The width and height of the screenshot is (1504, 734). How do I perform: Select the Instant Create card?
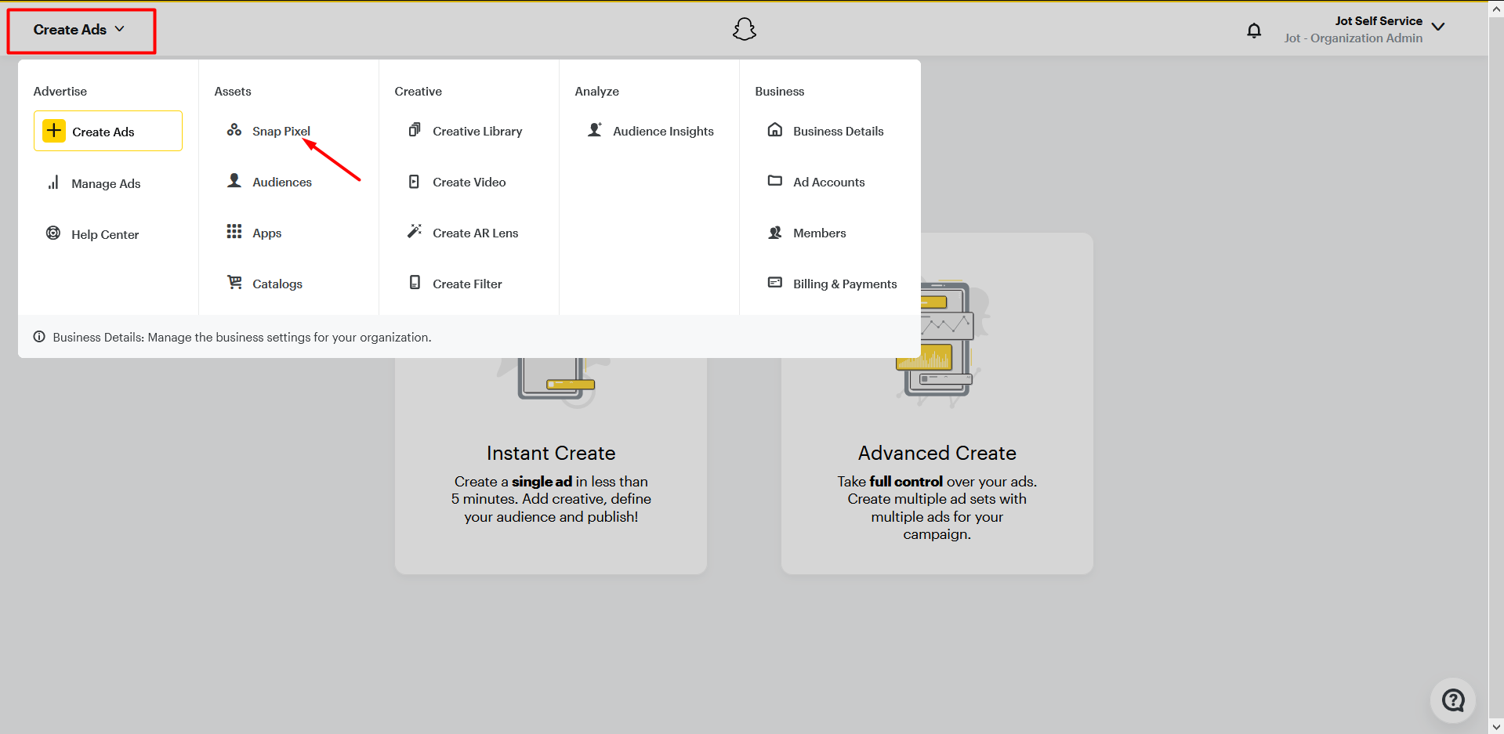[x=551, y=466]
